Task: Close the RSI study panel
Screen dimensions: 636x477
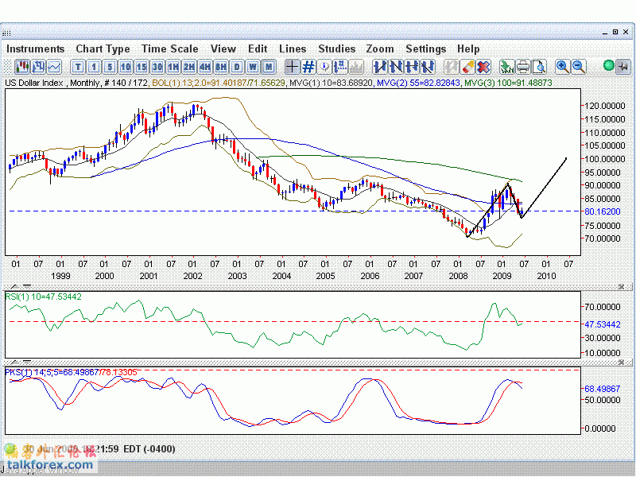Action: (621, 287)
